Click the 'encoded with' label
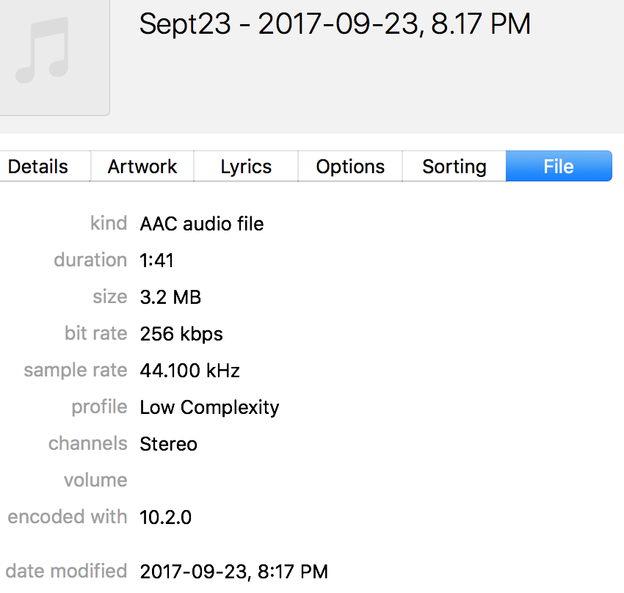This screenshot has height=593, width=624. click(x=68, y=517)
